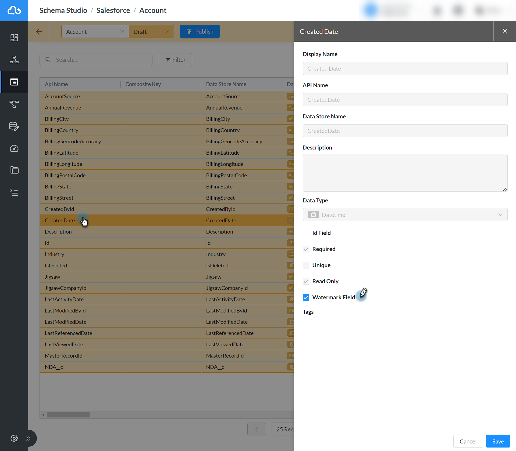Select the AnnualRevenue row
Image resolution: width=516 pixels, height=451 pixels.
[167, 108]
